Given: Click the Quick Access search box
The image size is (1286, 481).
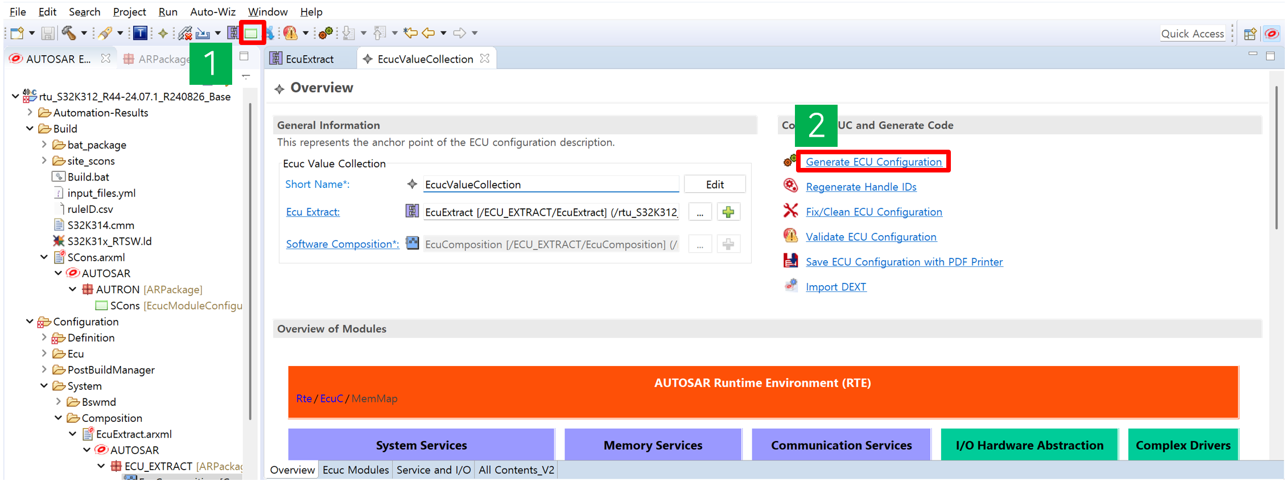Looking at the screenshot, I should click(1193, 34).
